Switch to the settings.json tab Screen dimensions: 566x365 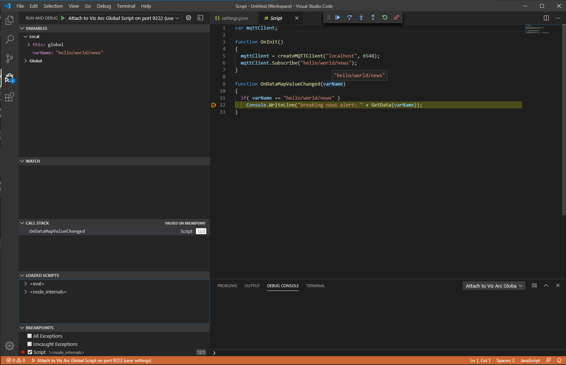click(234, 18)
